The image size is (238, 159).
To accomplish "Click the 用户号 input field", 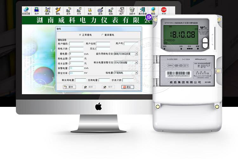I will [131, 44].
